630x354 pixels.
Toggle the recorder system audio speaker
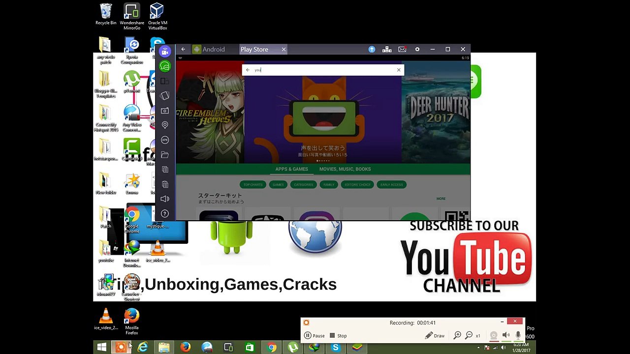(x=506, y=335)
